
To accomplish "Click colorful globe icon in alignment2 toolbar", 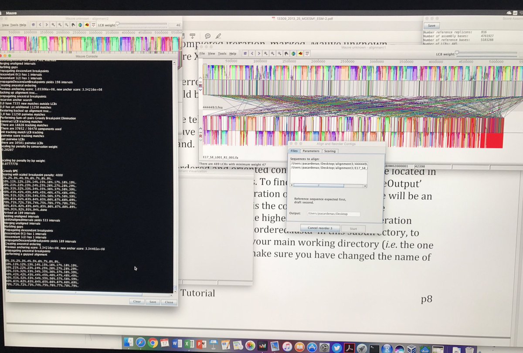I will (80, 25).
